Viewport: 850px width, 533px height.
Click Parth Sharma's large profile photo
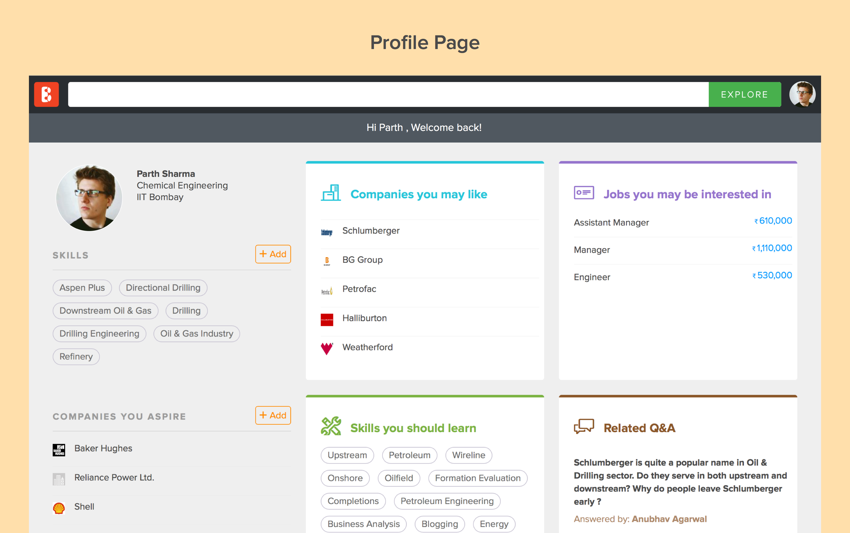89,198
